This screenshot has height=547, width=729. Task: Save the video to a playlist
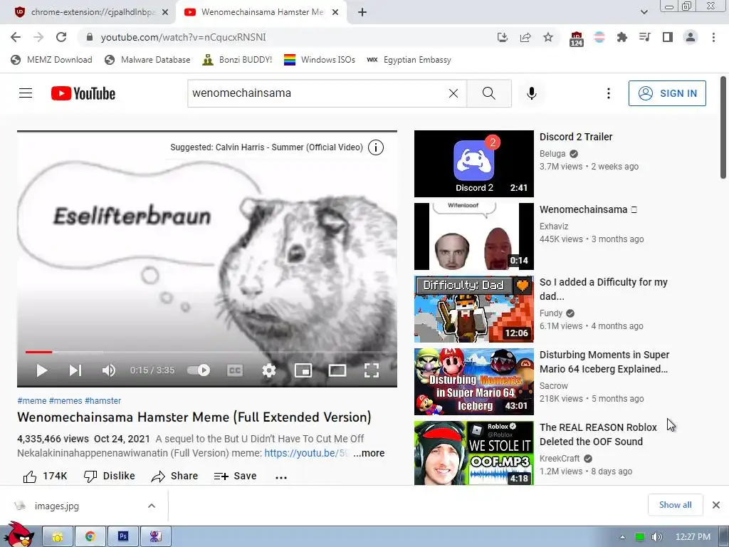[x=235, y=476]
